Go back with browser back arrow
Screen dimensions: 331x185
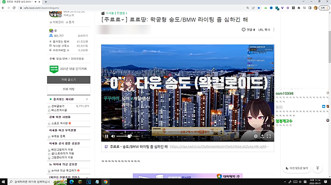pos(3,8)
